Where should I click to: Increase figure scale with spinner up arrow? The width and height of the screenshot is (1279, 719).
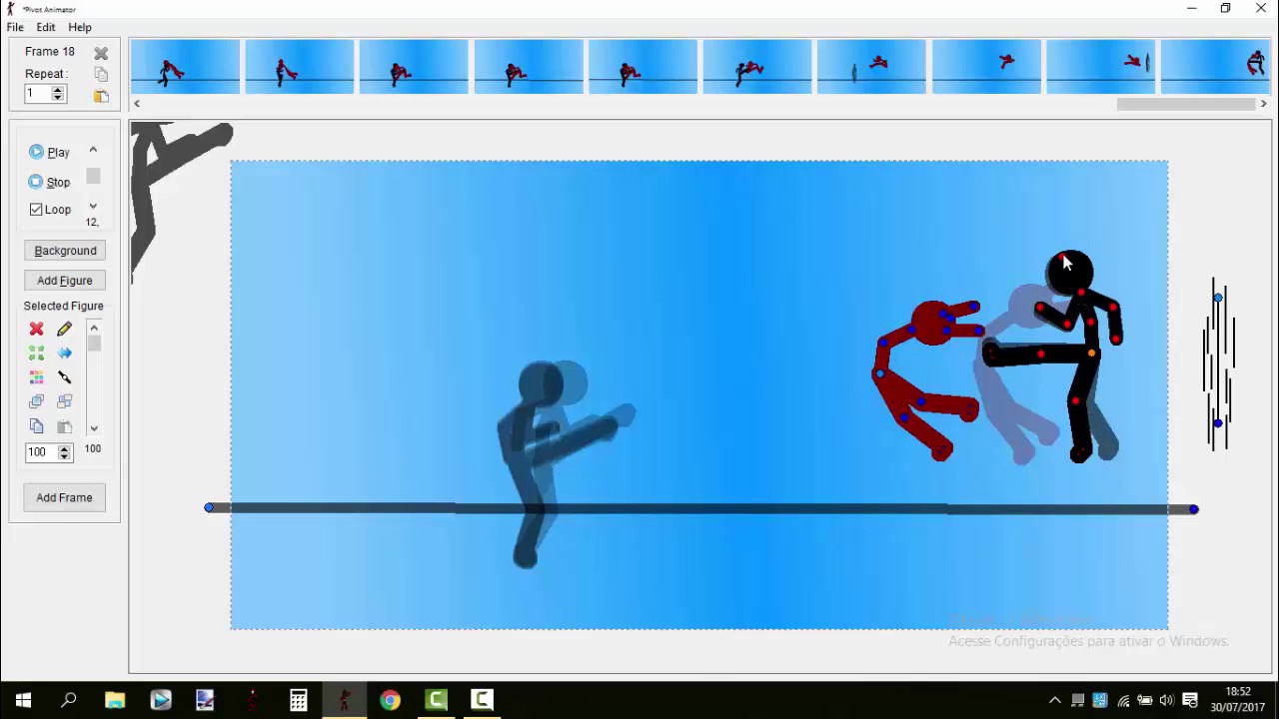[64, 448]
